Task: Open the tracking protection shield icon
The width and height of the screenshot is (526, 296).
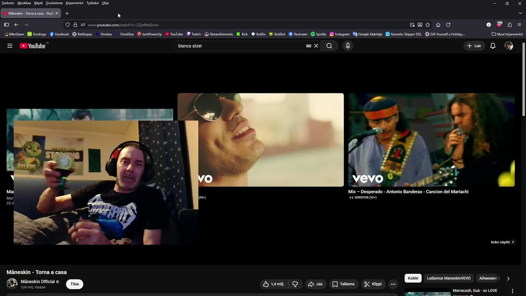Action: 68,25
